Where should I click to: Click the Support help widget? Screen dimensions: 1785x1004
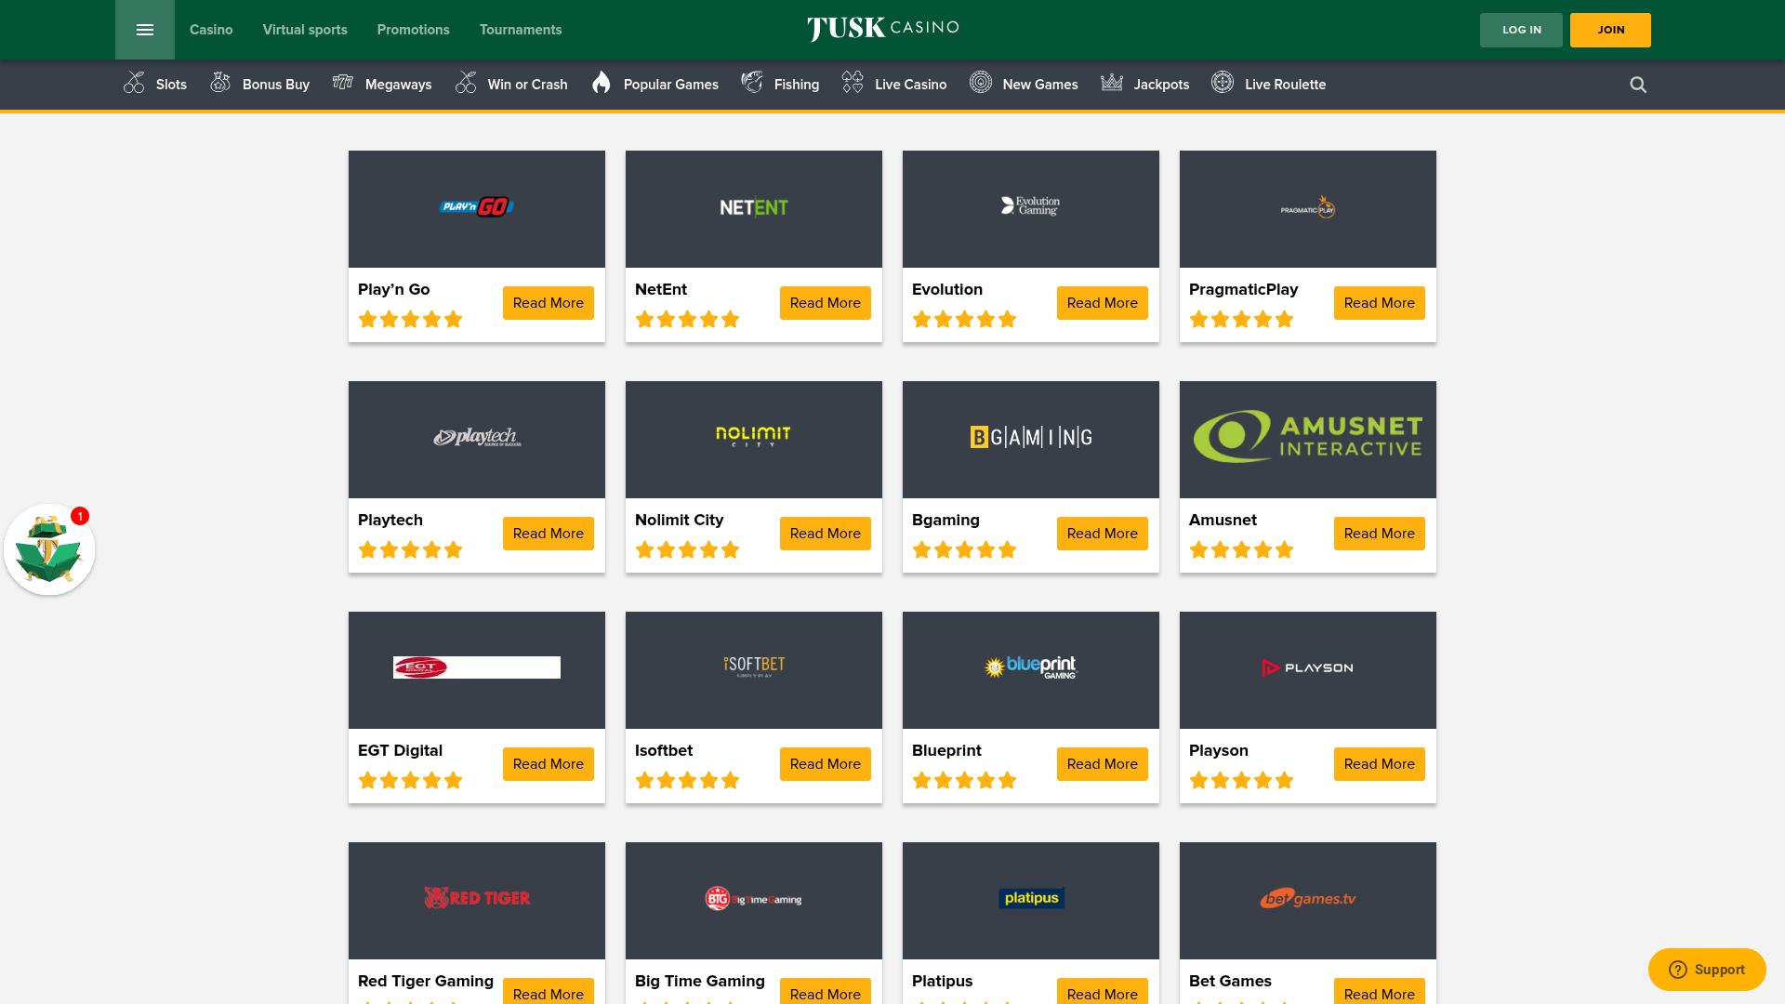point(1707,969)
